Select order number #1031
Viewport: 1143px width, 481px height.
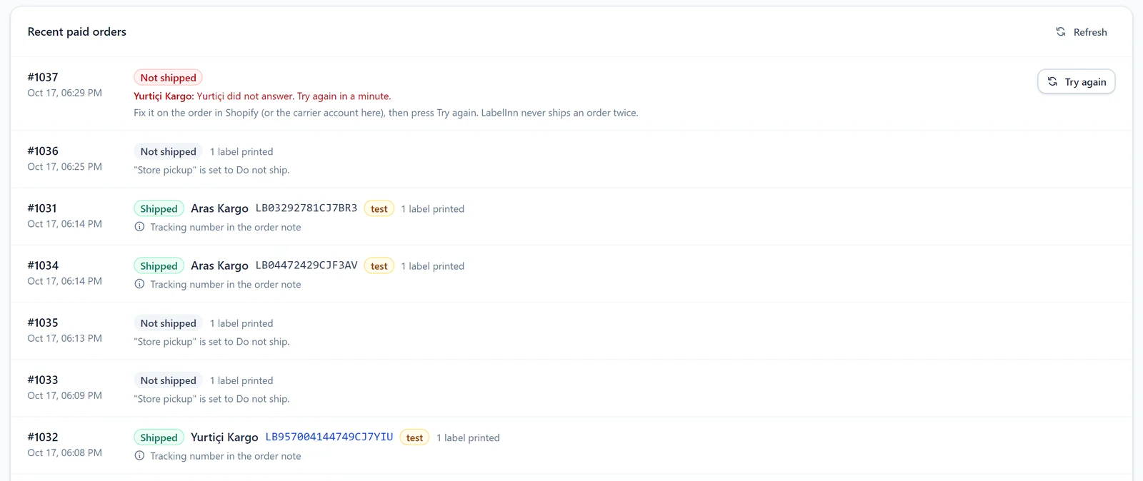point(42,208)
